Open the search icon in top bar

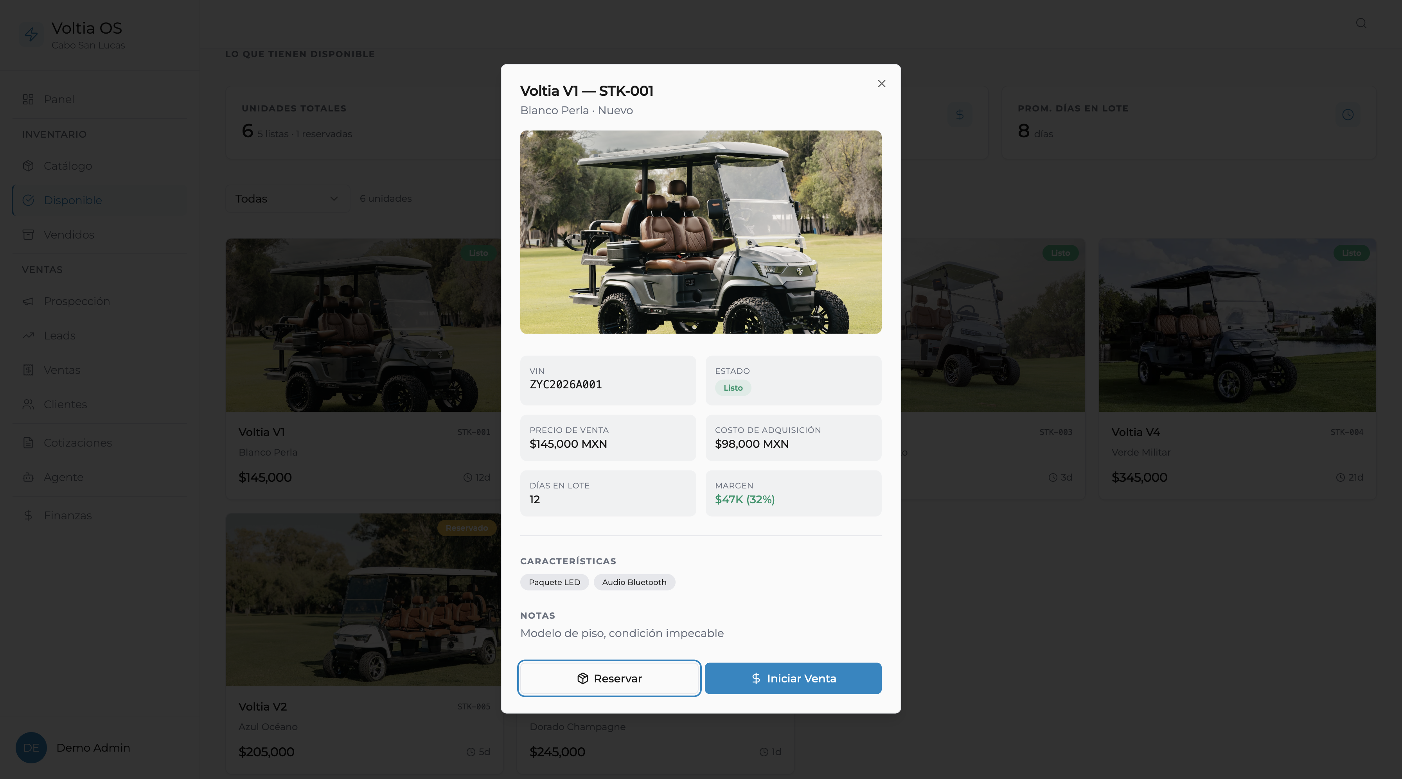click(x=1361, y=23)
